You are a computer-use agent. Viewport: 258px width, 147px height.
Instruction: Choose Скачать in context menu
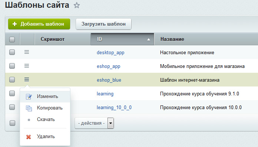coord(45,120)
